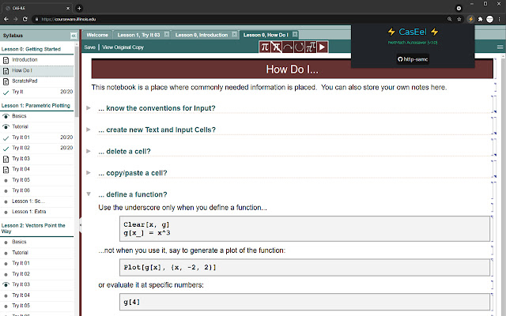Click the crossed-out pi toolbar icon
This screenshot has width=506, height=316.
click(x=277, y=47)
